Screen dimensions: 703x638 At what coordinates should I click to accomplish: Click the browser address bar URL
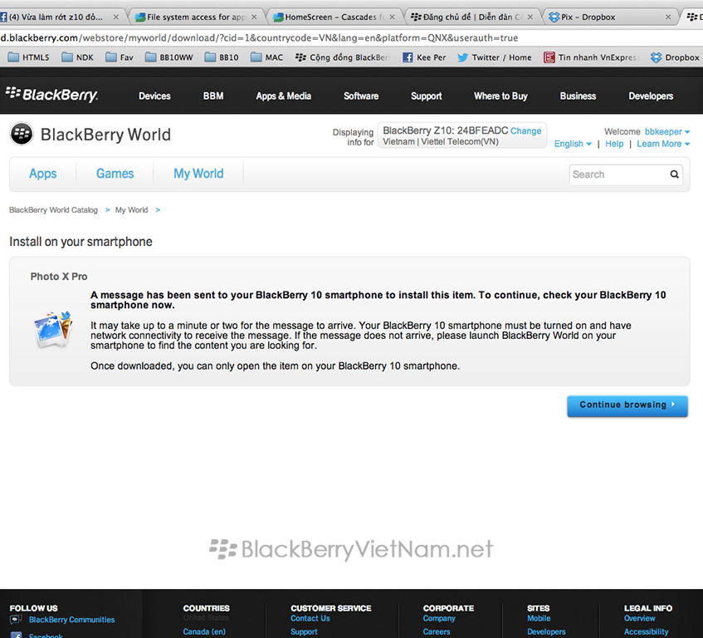pos(259,38)
